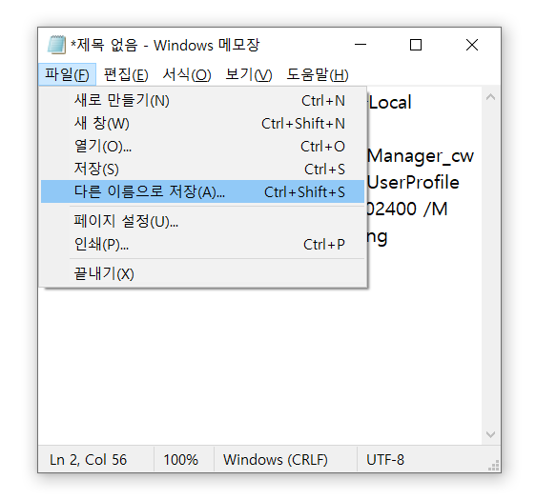Open the 파일(F) menu

coord(67,74)
